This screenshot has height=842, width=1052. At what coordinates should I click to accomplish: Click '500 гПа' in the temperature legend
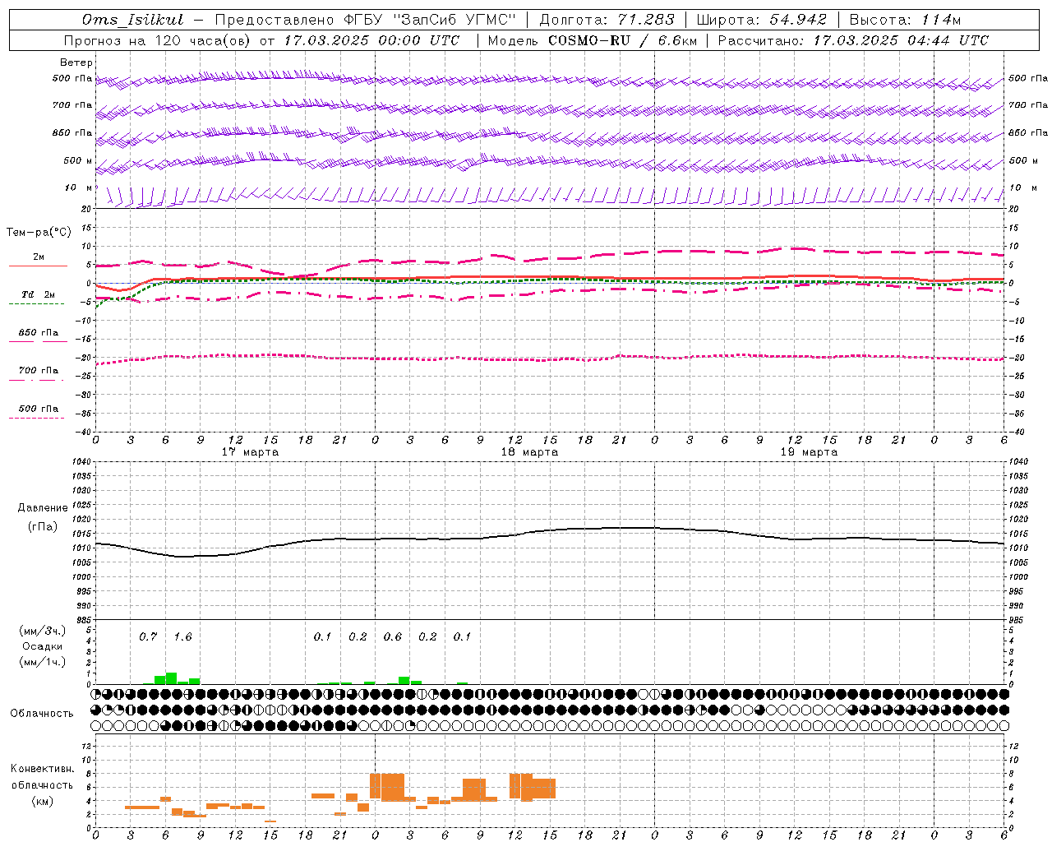click(x=39, y=409)
